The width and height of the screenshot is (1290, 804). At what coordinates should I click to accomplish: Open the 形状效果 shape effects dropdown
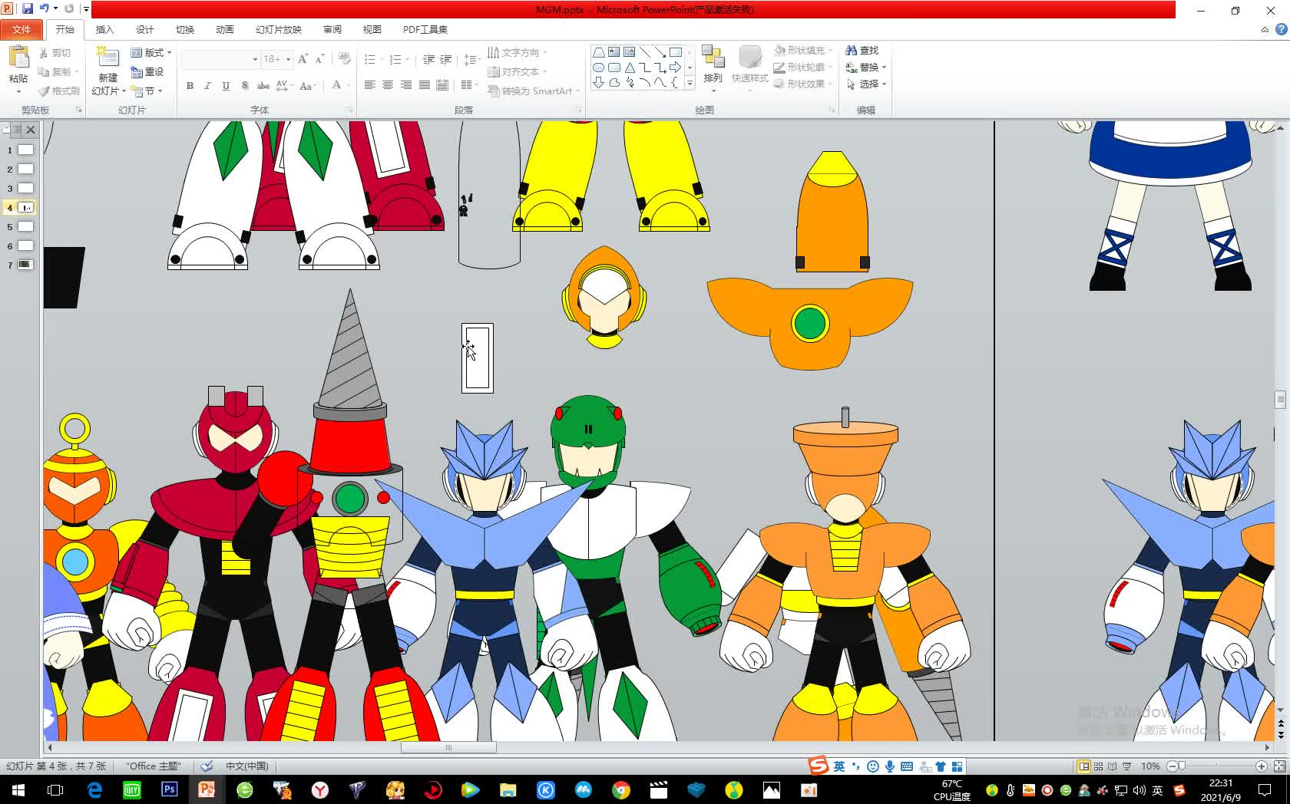click(804, 84)
